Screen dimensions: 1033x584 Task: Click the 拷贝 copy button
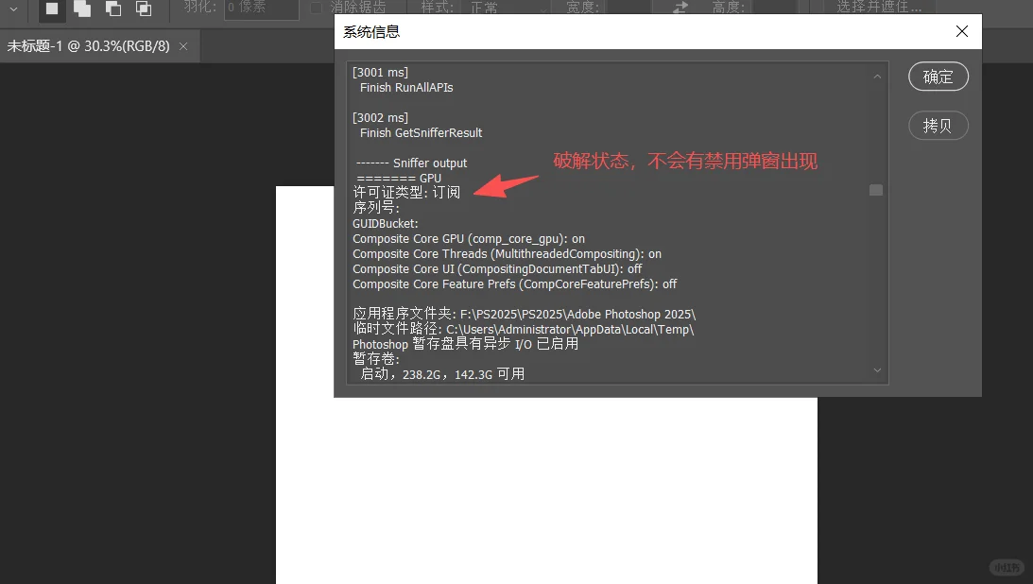938,125
